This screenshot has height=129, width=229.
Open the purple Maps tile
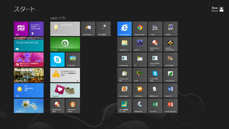coord(21,29)
